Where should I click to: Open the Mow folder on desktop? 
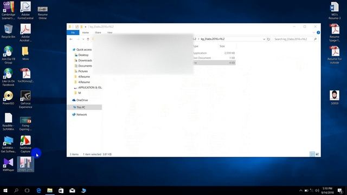coord(25,53)
